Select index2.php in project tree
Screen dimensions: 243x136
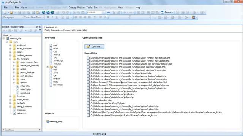pos(25,90)
